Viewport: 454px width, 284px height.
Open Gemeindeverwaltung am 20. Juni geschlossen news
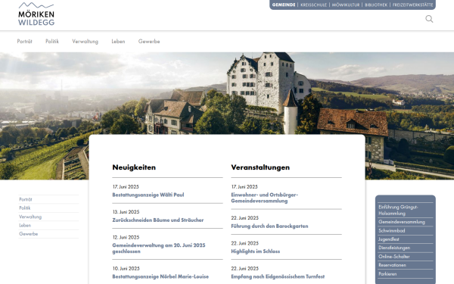(x=159, y=248)
